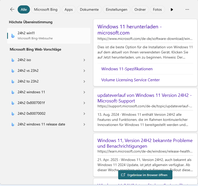Open the three-dots options menu
Screen dimensions: 198x186
[x=187, y=9]
